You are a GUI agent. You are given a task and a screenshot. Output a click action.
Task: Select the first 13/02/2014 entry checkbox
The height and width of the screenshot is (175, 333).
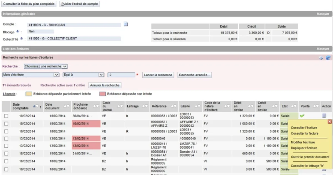6,139
